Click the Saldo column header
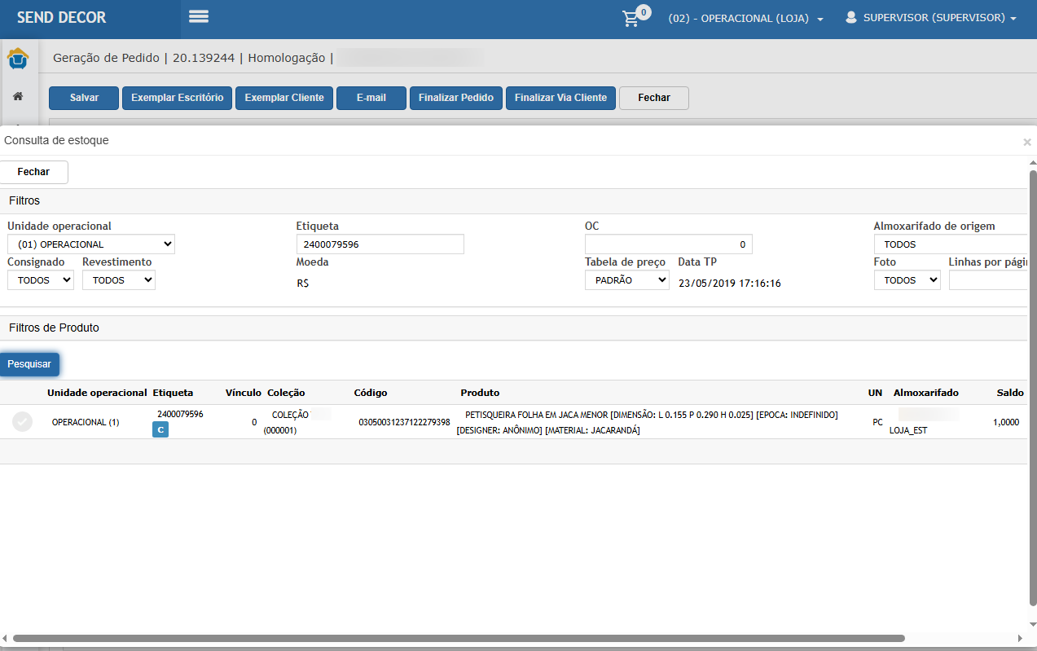The width and height of the screenshot is (1037, 651). [x=1010, y=393]
